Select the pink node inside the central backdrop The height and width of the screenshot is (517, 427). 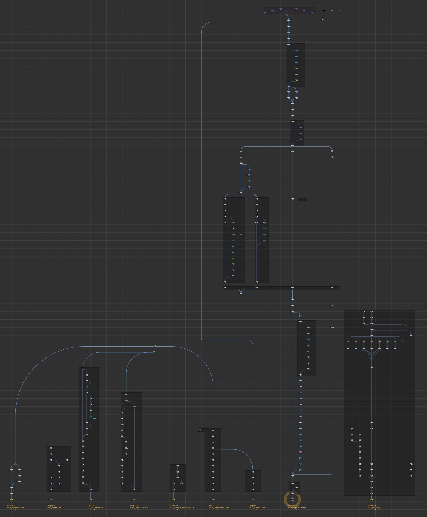point(233,234)
